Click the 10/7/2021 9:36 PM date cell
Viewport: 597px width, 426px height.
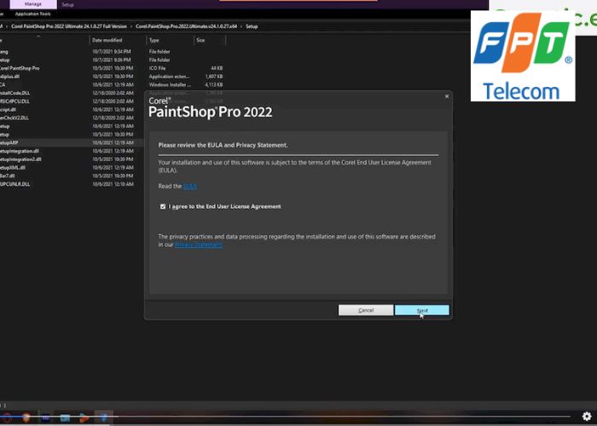[111, 60]
